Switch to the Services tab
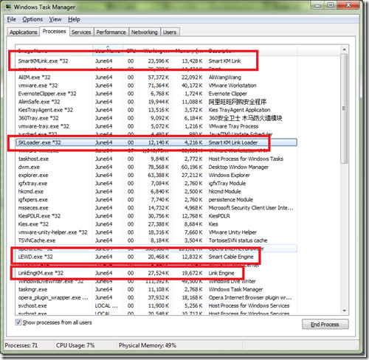The height and width of the screenshot is (360, 369). [x=81, y=32]
